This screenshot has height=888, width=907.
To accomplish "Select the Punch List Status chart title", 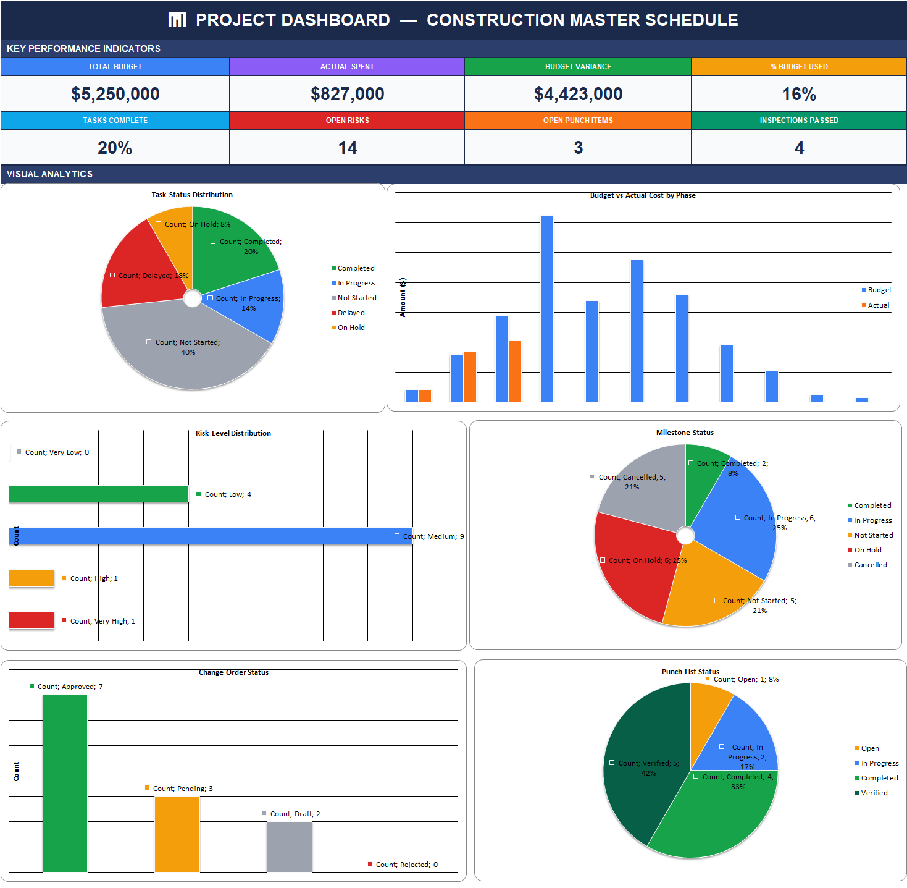I will pos(690,672).
